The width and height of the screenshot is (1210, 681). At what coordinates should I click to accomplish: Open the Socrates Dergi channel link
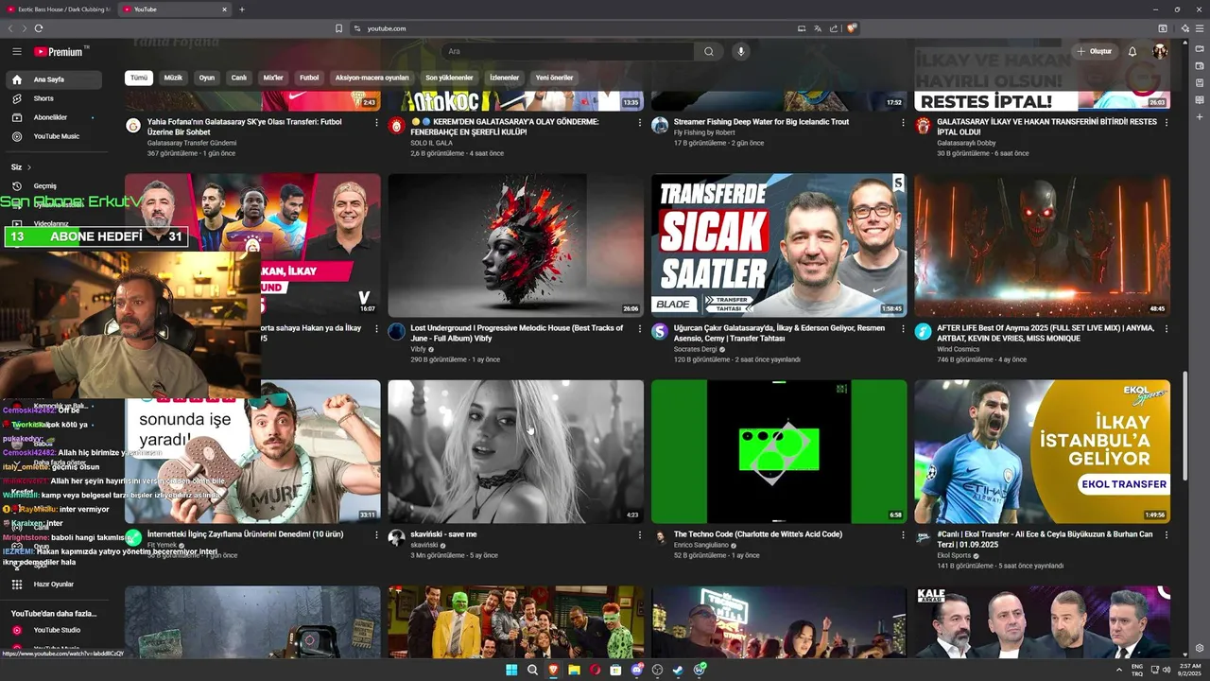pyautogui.click(x=695, y=349)
